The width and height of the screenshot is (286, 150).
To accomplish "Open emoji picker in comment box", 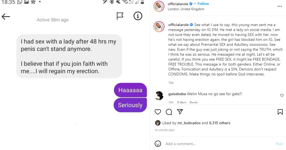I will tap(158, 144).
